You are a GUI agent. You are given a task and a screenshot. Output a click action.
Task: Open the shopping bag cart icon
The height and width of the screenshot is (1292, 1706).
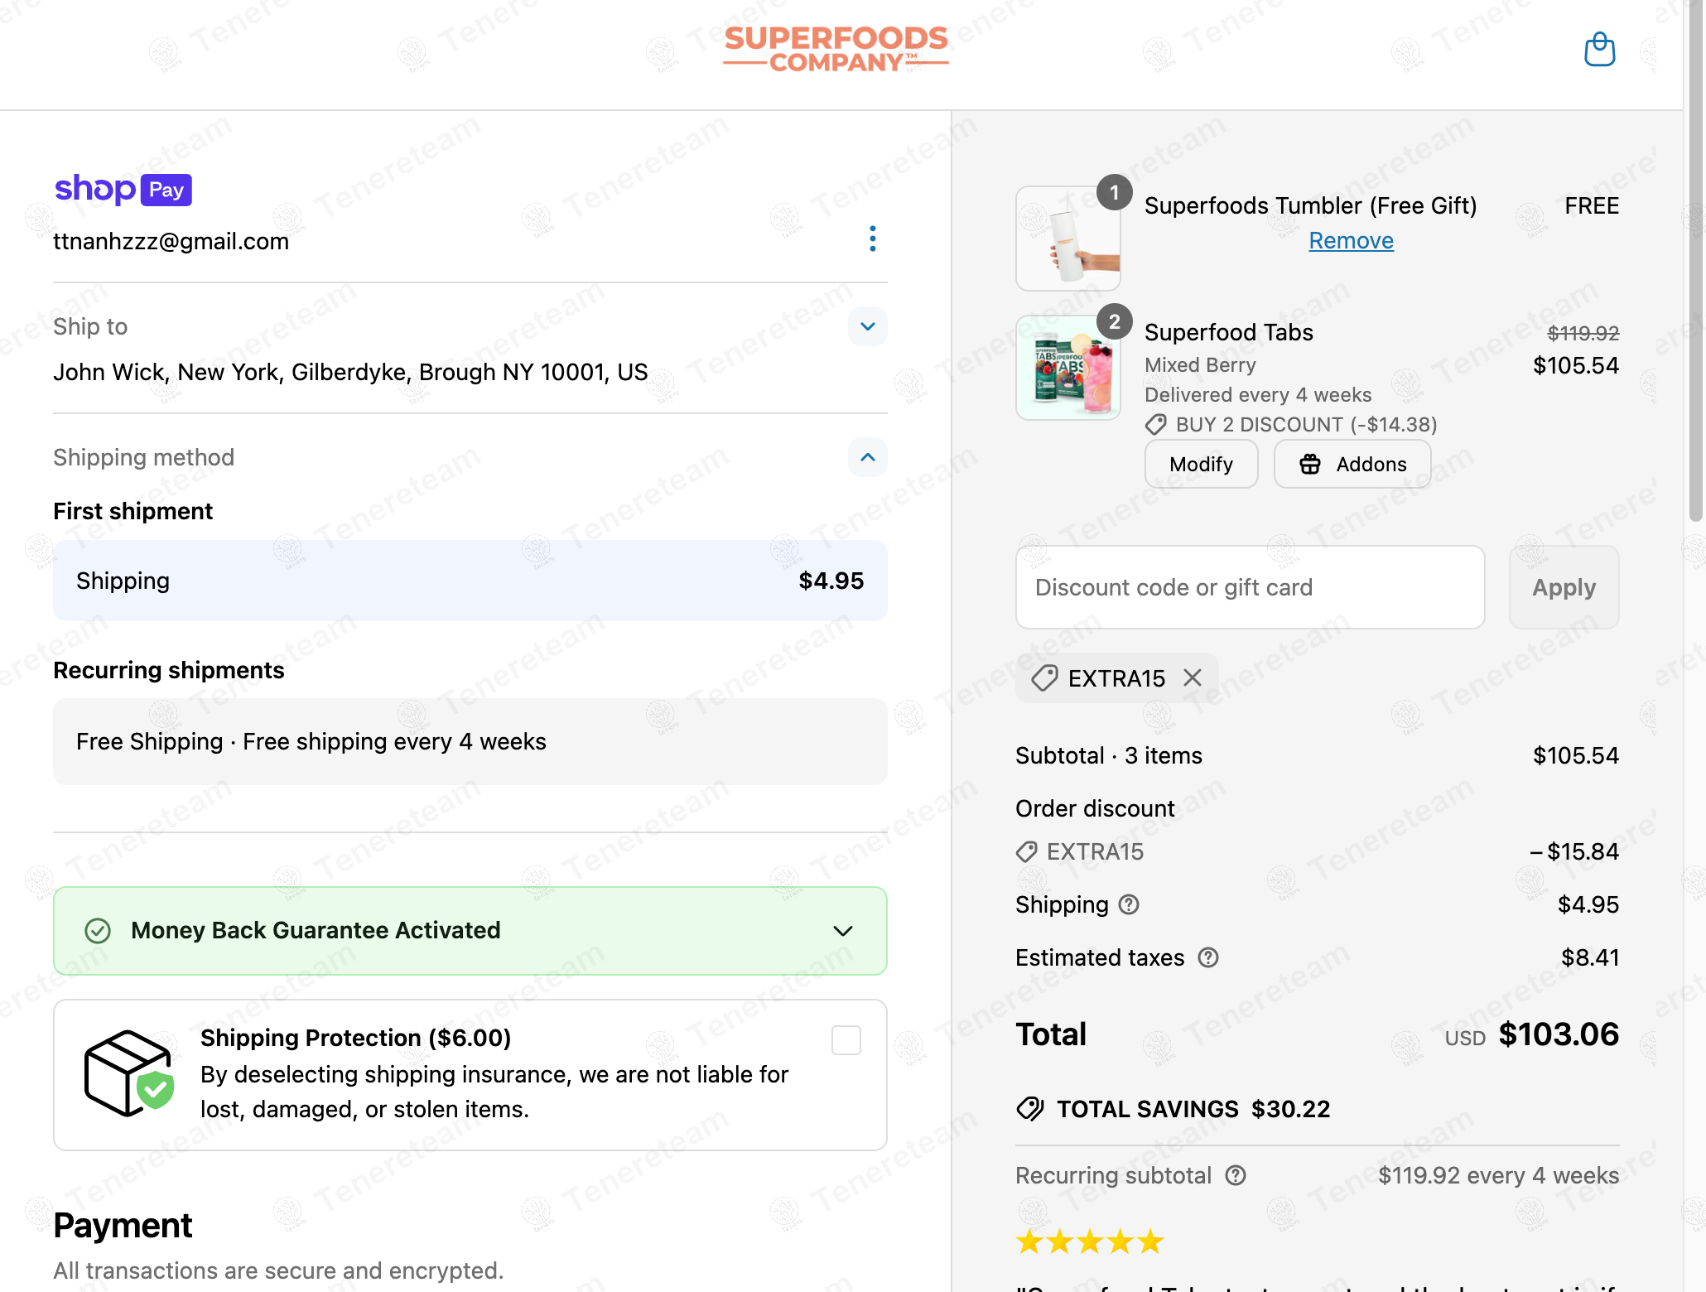(x=1599, y=50)
